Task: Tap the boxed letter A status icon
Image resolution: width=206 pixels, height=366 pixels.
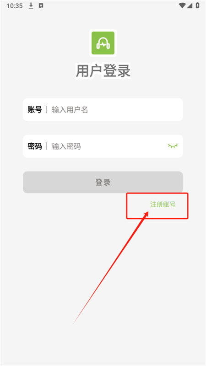Action: pos(41,5)
